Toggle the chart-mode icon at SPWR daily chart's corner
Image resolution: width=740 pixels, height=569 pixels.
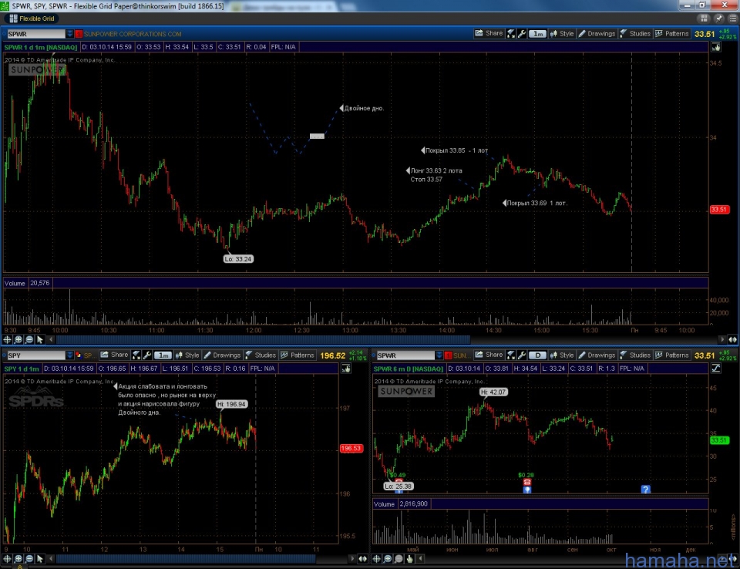click(x=715, y=369)
